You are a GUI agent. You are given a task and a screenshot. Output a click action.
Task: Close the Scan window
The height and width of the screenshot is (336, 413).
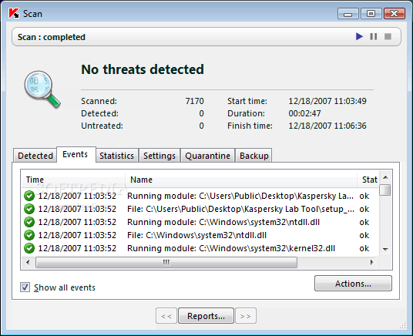pyautogui.click(x=394, y=14)
